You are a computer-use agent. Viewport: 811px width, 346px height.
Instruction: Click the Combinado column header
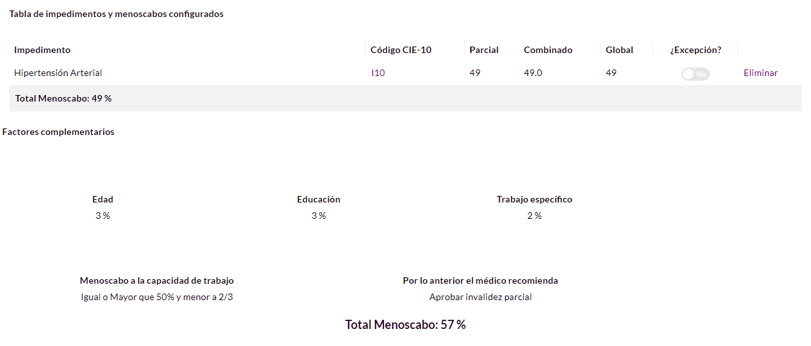[x=548, y=50]
